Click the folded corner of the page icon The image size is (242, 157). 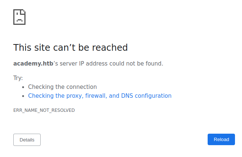click(x=23, y=11)
